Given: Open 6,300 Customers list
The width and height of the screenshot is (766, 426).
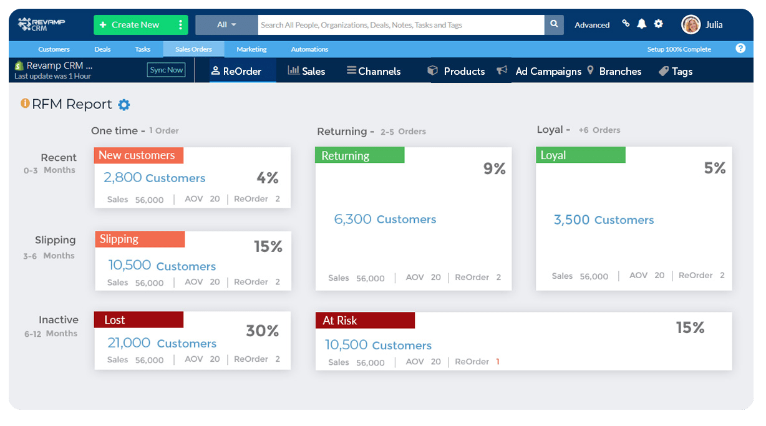Looking at the screenshot, I should coord(385,220).
